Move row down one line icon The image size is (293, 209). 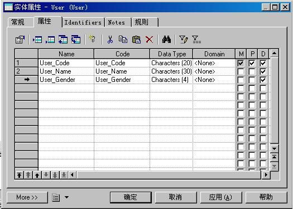tap(46, 175)
